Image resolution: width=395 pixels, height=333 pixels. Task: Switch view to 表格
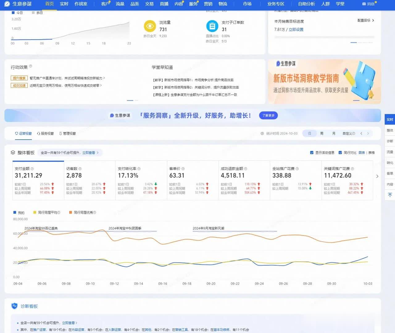(x=371, y=153)
